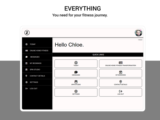Click the Today sidebar person icon

(x=27, y=44)
